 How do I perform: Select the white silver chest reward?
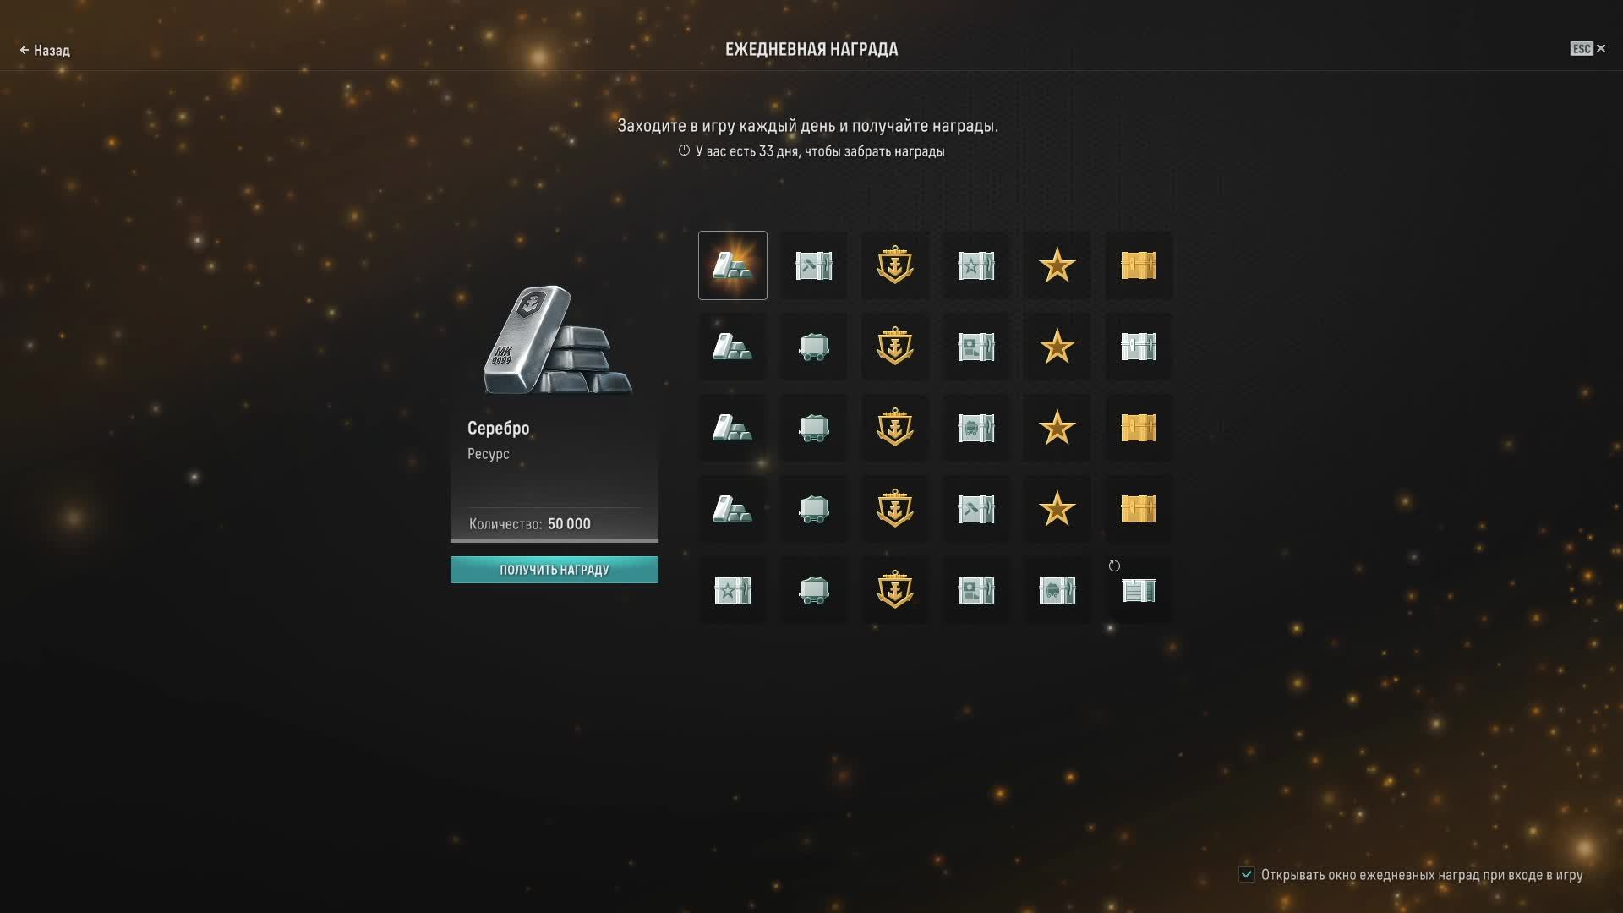tap(1138, 347)
